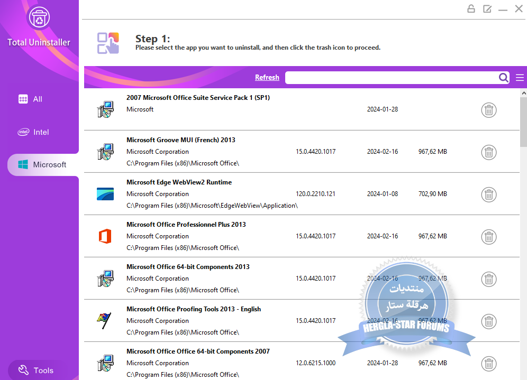This screenshot has width=527, height=380.
Task: Click trash icon for Office 64-bit Components 2013
Action: point(489,279)
